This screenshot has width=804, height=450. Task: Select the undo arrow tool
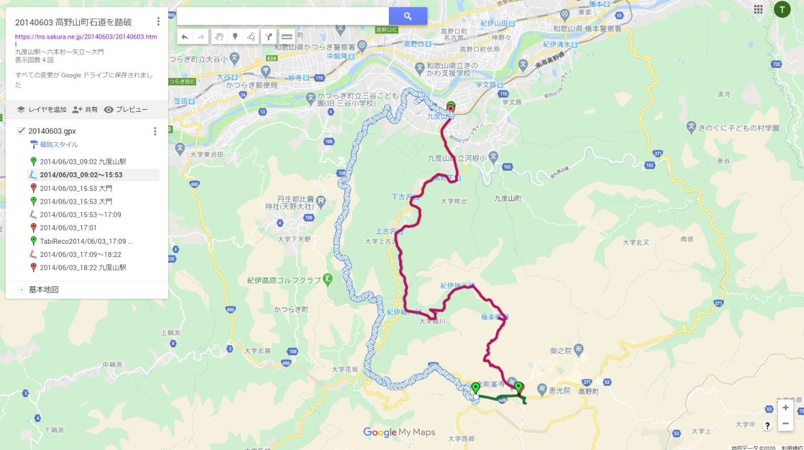tap(185, 37)
